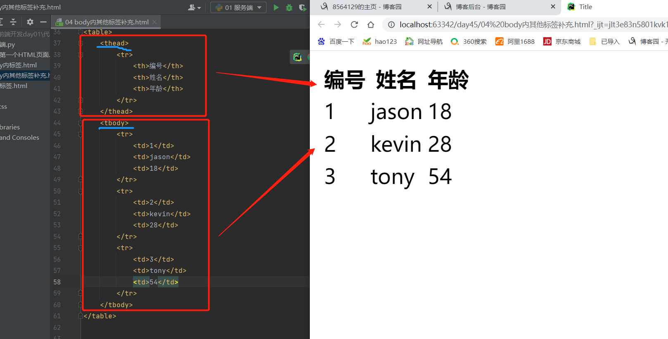Open the 端.py file in project tree

7,44
